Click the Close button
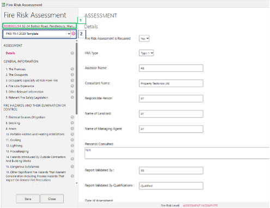Screen dimensions: 270x208 [52, 199]
